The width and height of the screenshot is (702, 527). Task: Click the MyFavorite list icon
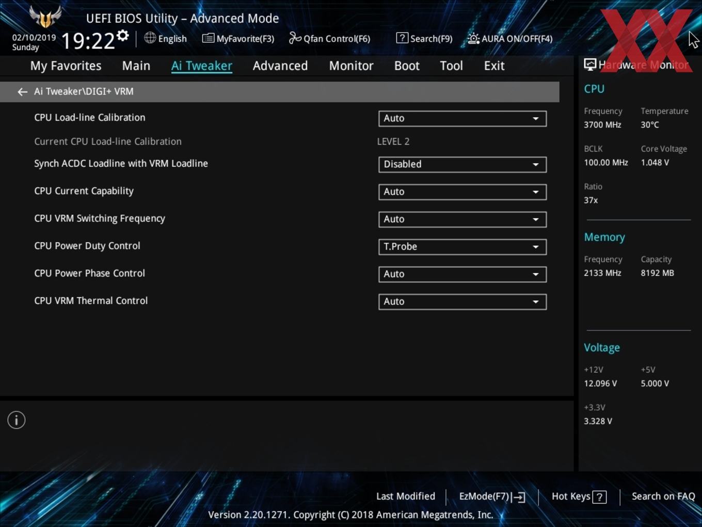click(208, 38)
